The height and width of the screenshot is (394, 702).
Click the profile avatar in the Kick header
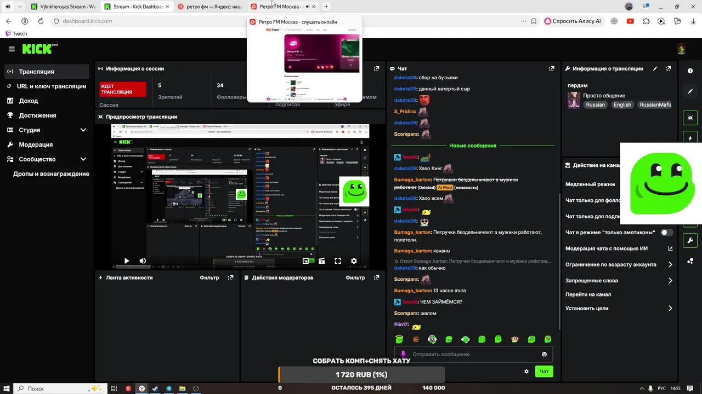[x=681, y=49]
